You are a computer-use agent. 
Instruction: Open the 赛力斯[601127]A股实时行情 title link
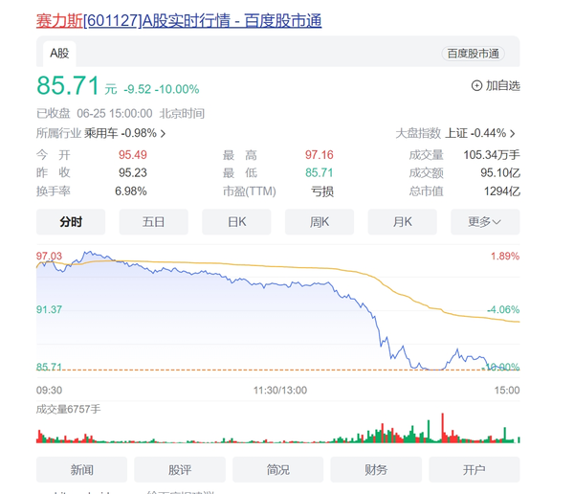point(179,20)
